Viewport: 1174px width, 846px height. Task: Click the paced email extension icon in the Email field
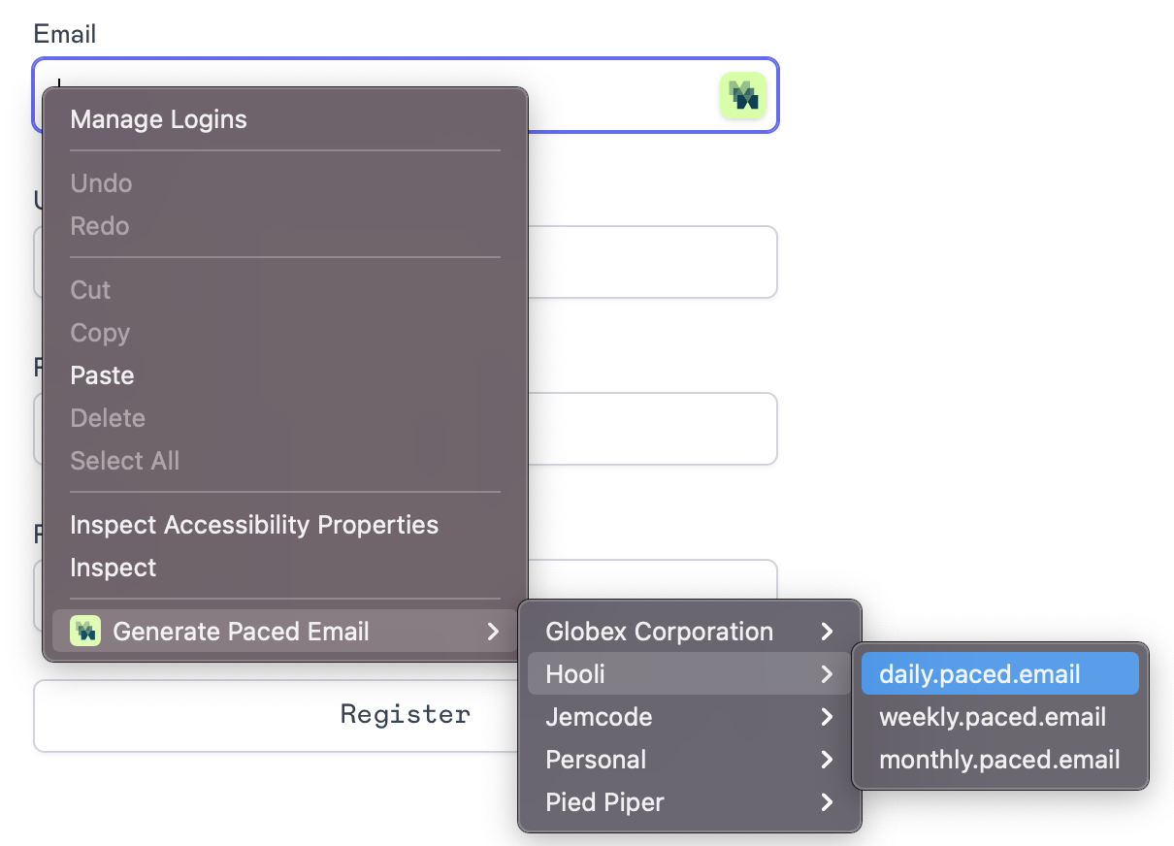743,95
